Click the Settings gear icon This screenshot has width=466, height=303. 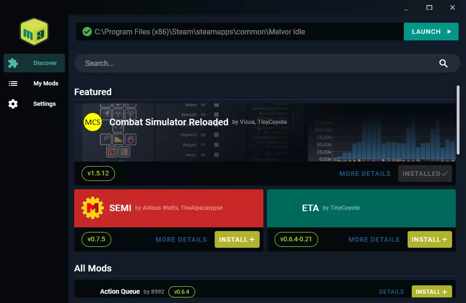(x=13, y=104)
